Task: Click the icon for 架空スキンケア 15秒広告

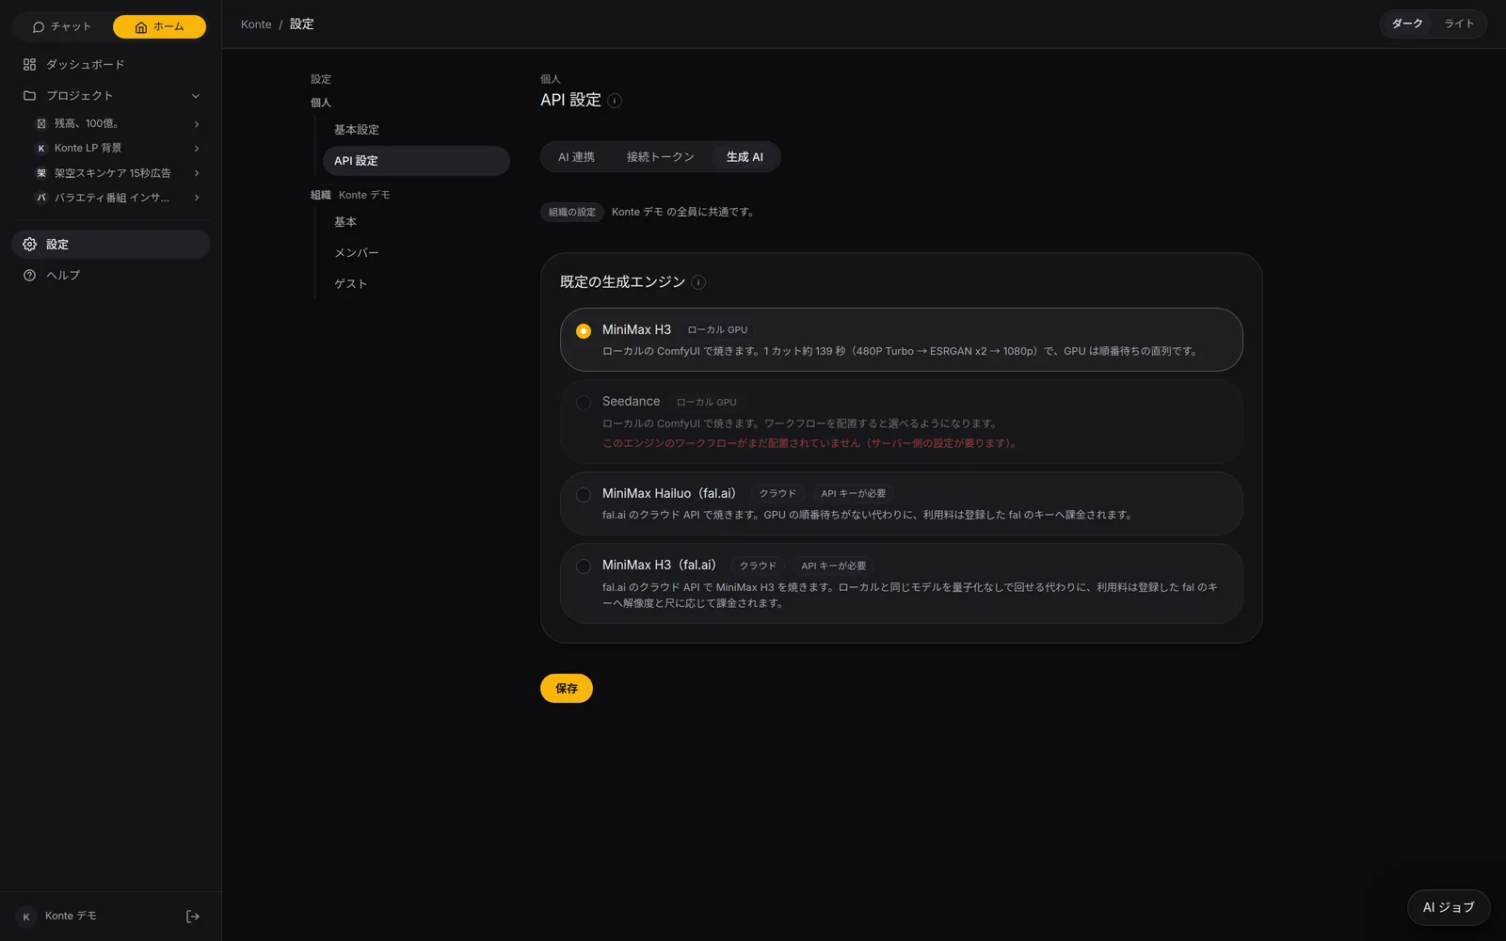Action: [41, 173]
